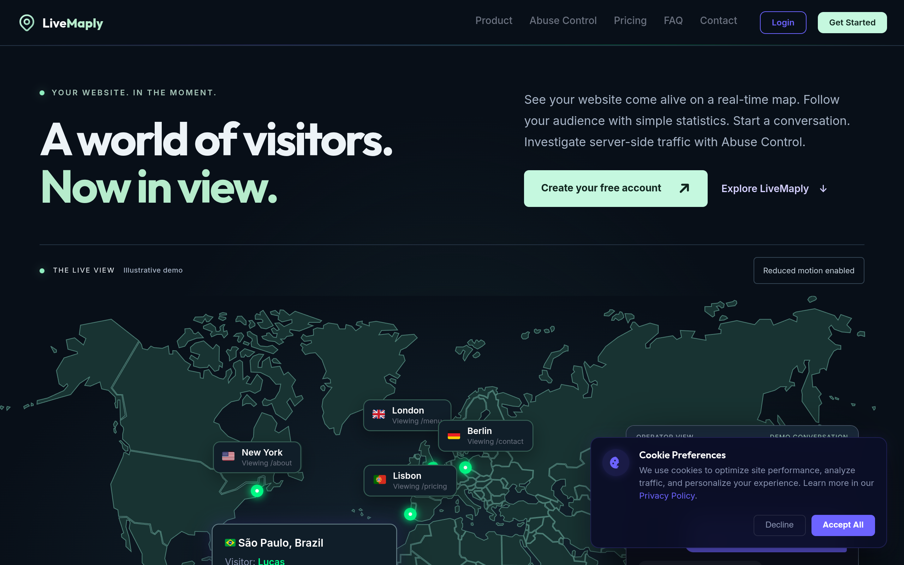Click the Explore LiveMaply link

(774, 189)
